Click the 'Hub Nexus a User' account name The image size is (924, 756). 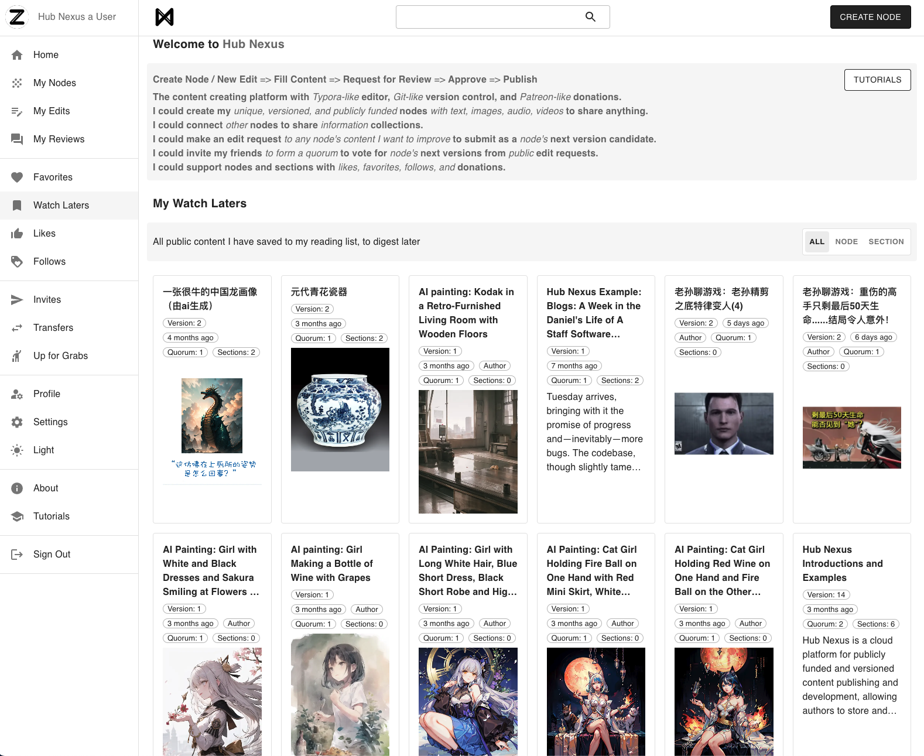coord(77,17)
